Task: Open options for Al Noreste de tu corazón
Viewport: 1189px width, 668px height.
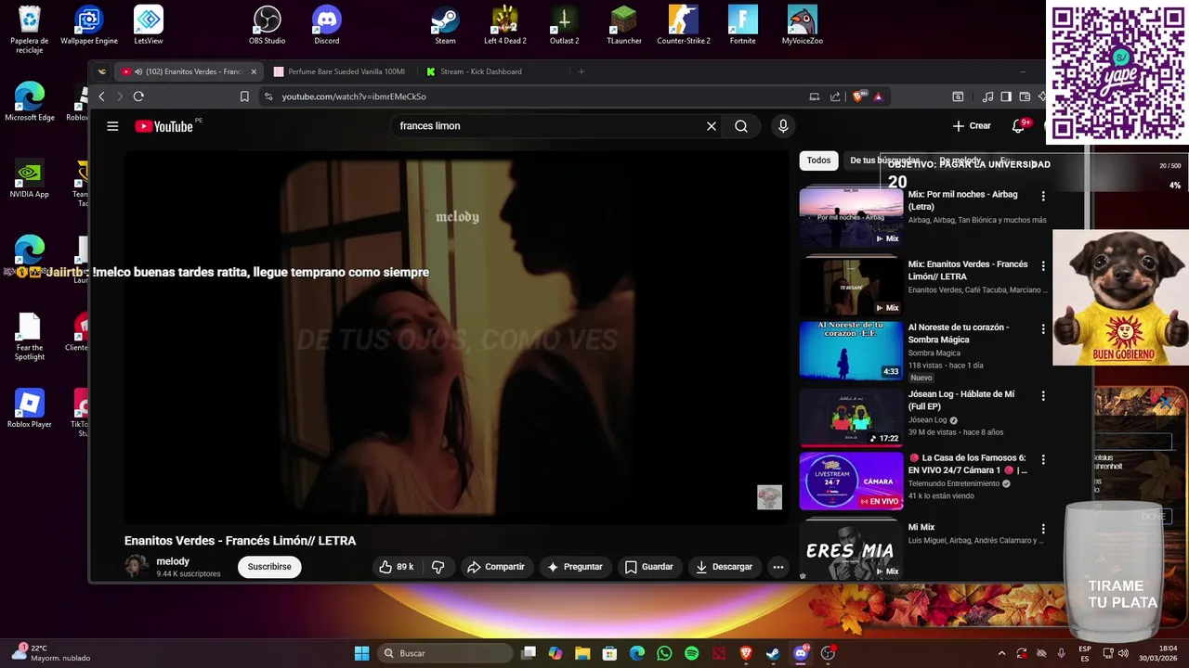Action: click(x=1043, y=329)
